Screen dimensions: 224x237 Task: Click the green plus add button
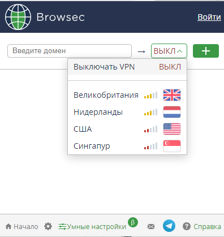pyautogui.click(x=206, y=51)
